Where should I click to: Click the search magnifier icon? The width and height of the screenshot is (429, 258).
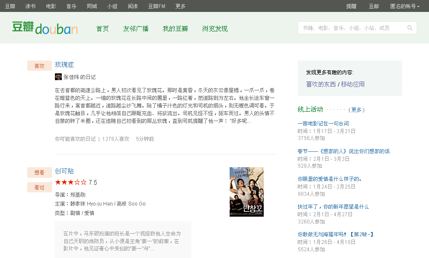point(409,28)
